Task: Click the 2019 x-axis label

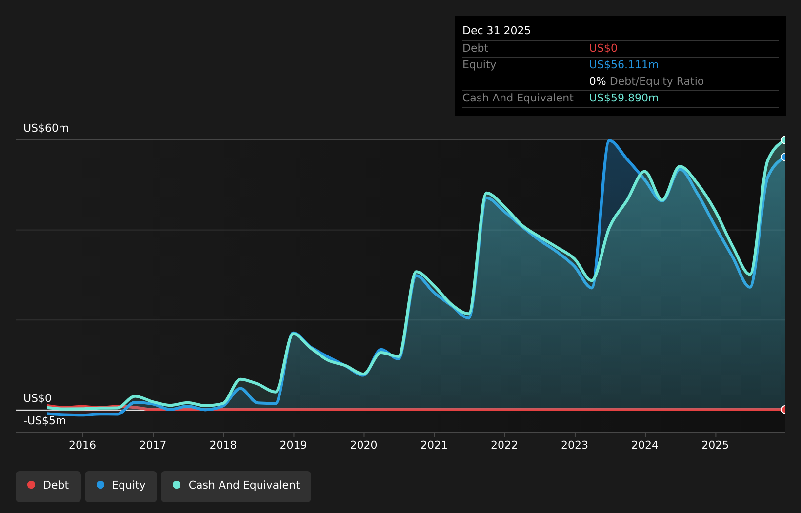Action: click(293, 445)
